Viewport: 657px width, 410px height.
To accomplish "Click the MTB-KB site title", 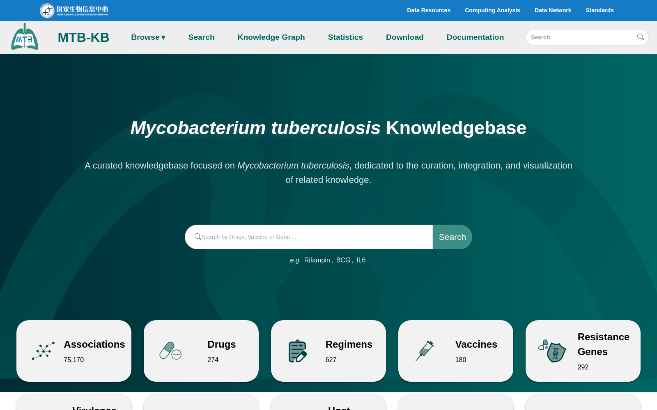I will click(x=83, y=37).
